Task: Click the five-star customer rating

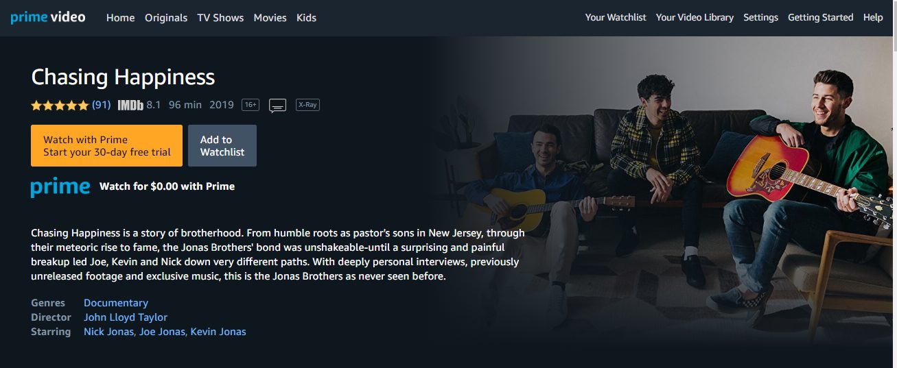Action: point(60,106)
